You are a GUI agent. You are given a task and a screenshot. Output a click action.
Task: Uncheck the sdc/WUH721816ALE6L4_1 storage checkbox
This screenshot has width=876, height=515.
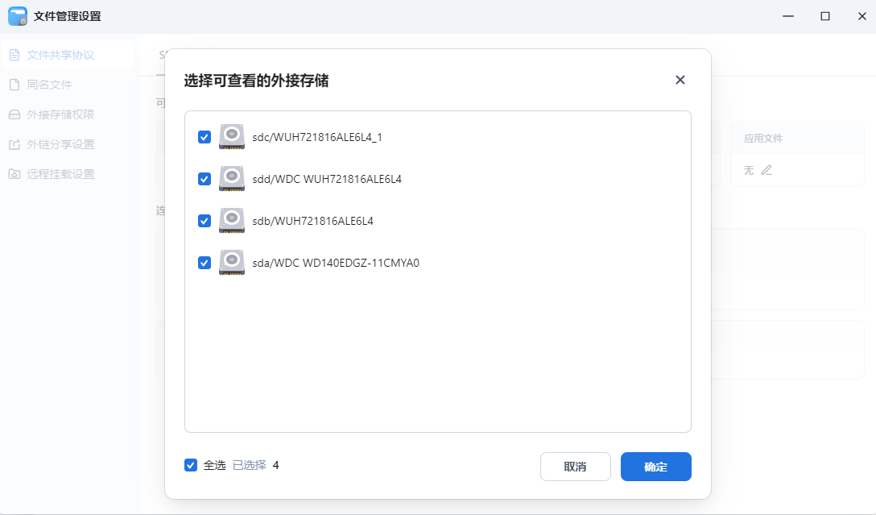point(205,137)
